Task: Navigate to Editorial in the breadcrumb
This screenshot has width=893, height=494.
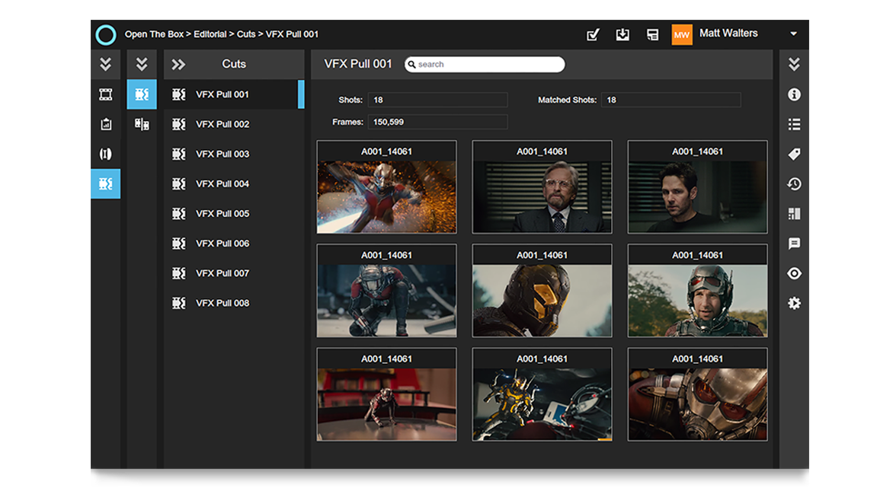Action: tap(210, 34)
